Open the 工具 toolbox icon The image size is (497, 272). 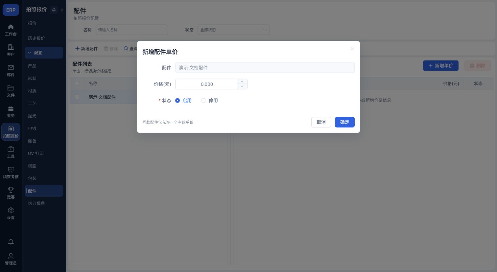point(11,149)
